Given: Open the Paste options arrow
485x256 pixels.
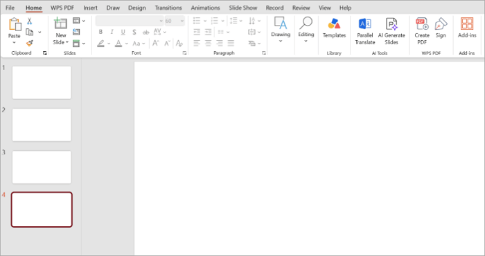Looking at the screenshot, I should [15, 43].
